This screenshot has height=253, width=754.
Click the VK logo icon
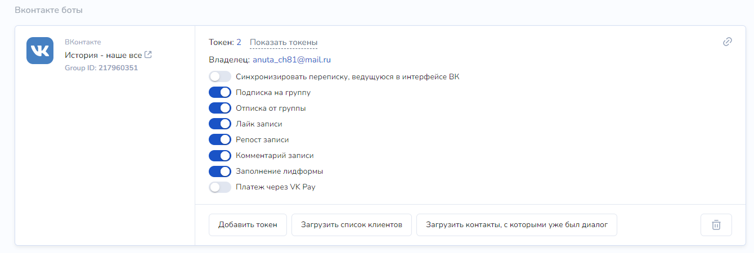click(x=40, y=51)
